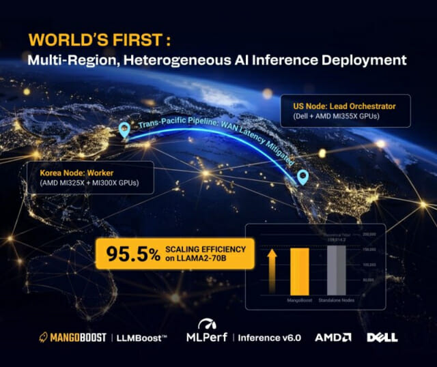This screenshot has width=437, height=367.
Task: Click the "LLMBoost" text
Action: [141, 338]
